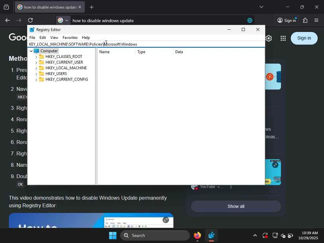Select the Computer root node
Viewport: 324px width, 243px height.
(x=49, y=51)
